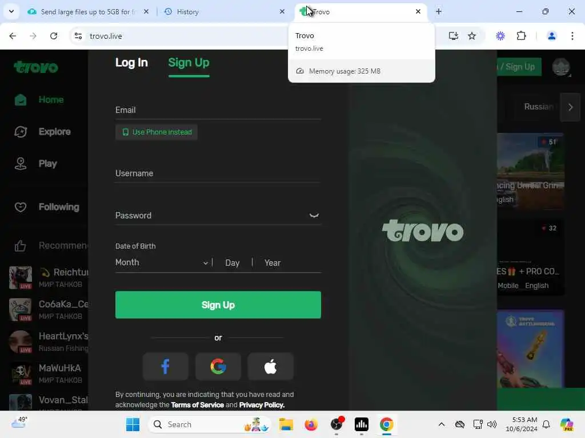585x438 pixels.
Task: Expand the Month dropdown
Action: click(x=162, y=262)
